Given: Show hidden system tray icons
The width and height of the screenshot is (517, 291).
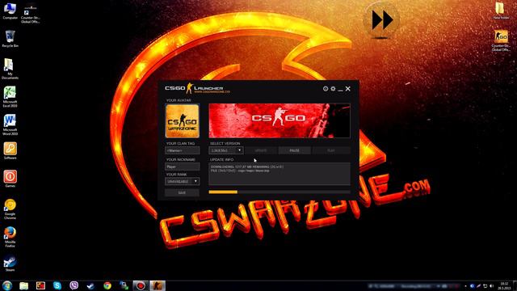Looking at the screenshot, I should click(465, 286).
